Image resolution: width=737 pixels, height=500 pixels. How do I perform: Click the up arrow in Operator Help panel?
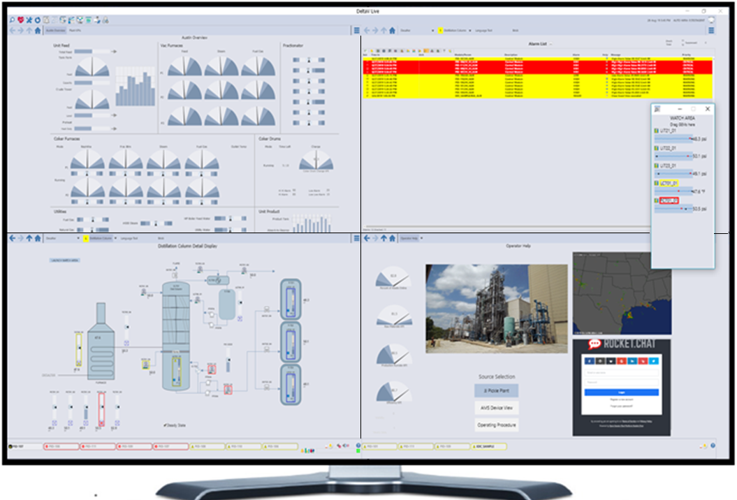384,238
